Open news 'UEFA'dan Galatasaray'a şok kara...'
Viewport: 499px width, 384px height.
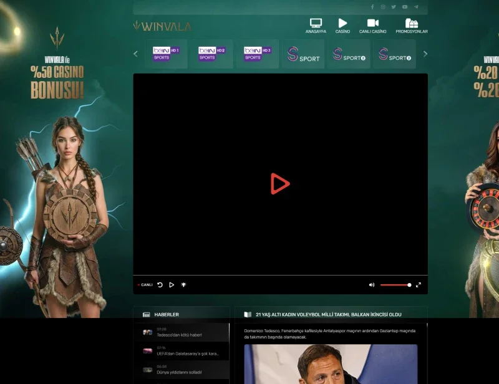(x=182, y=351)
